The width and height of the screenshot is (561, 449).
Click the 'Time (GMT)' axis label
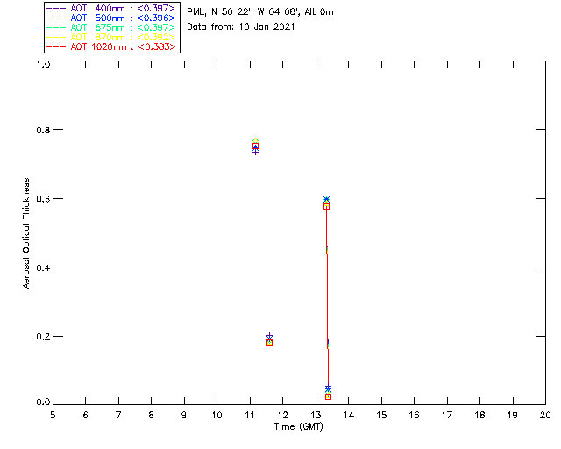coord(299,427)
